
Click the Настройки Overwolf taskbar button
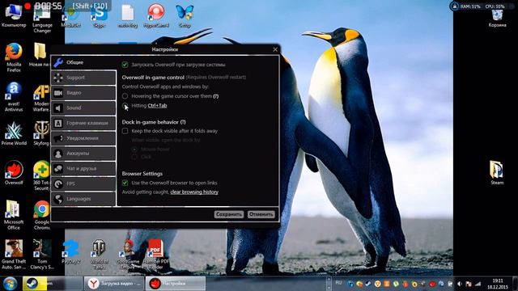point(176,284)
